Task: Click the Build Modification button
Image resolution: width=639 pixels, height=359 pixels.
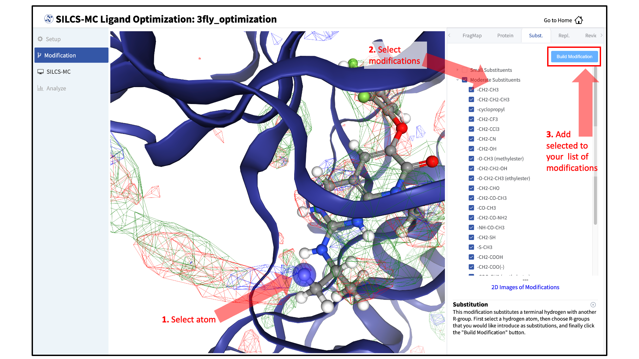Action: click(574, 57)
